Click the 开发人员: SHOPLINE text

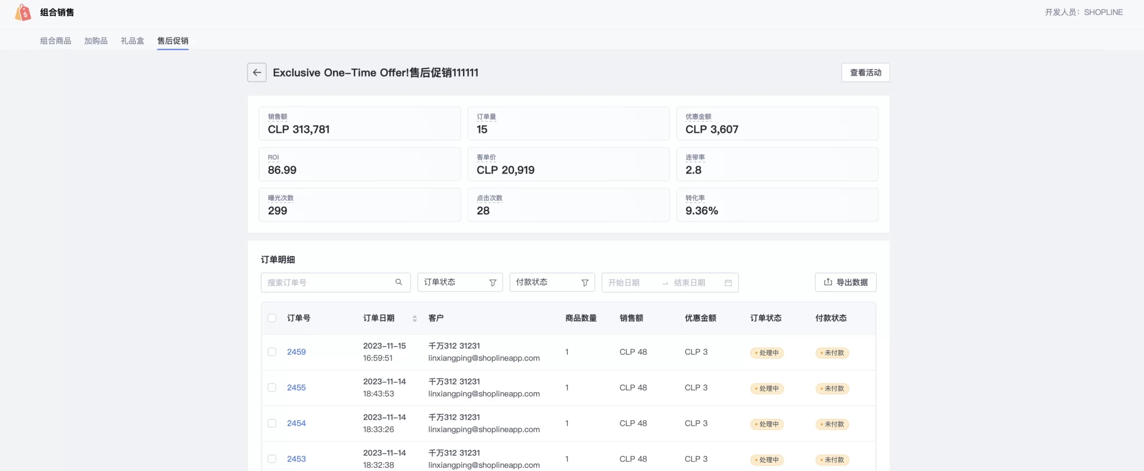click(1084, 12)
